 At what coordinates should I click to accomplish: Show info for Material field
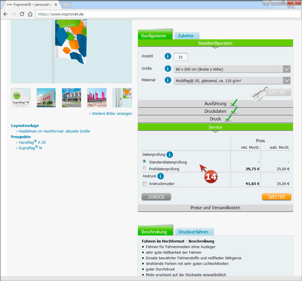tap(168, 80)
